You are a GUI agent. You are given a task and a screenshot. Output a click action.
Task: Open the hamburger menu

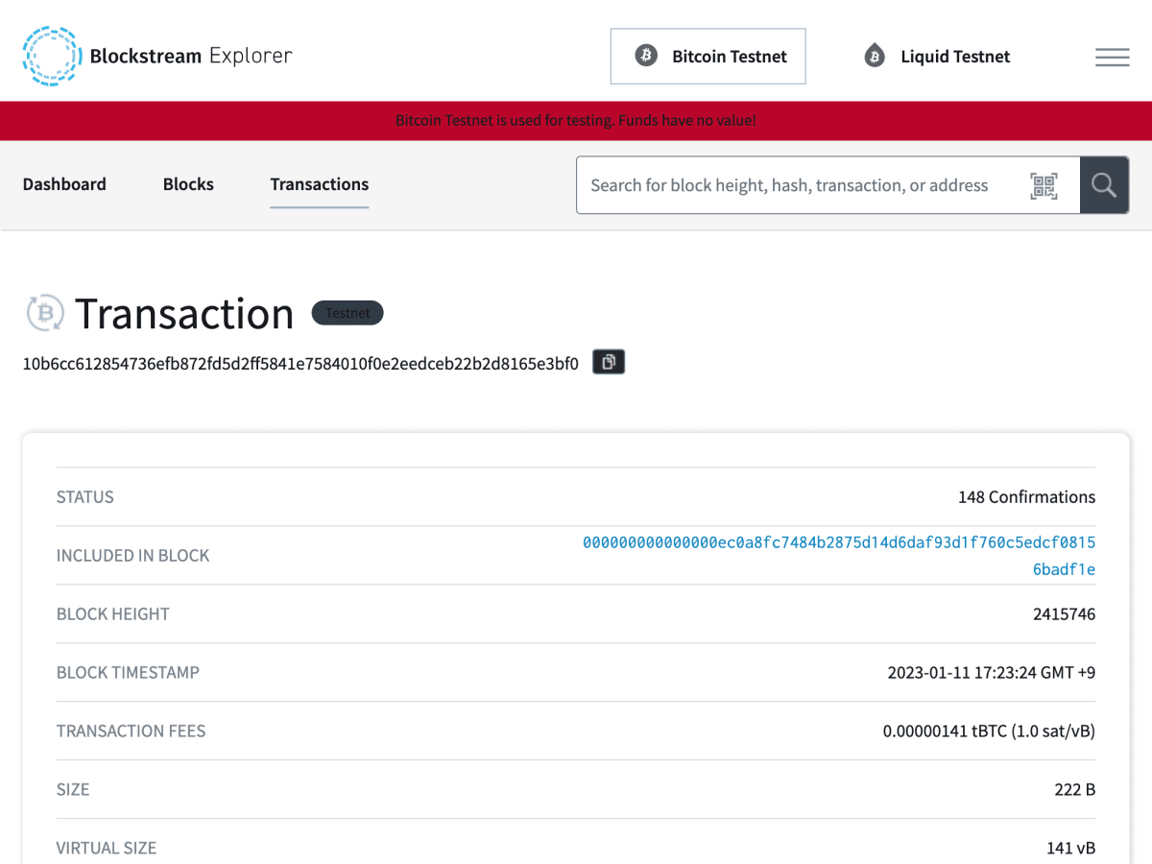(x=1112, y=57)
